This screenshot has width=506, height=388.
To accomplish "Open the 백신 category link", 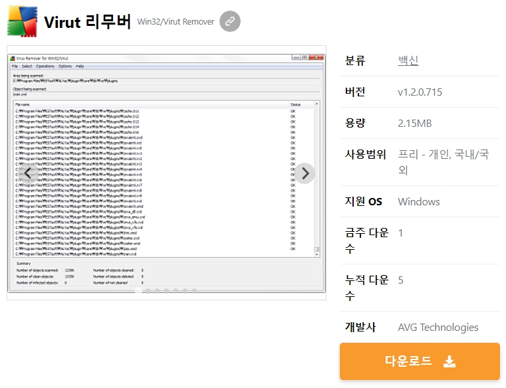I will (x=408, y=60).
